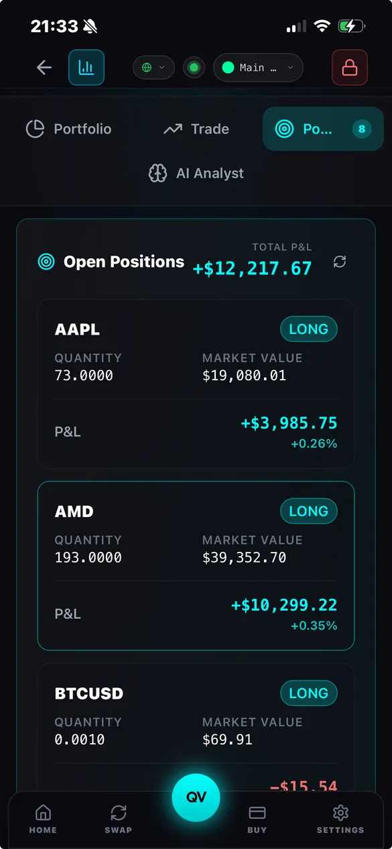
Task: Tap the teal QV floating button
Action: point(196,797)
